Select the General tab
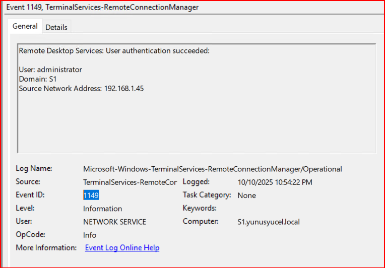This screenshot has width=385, height=268. point(25,26)
